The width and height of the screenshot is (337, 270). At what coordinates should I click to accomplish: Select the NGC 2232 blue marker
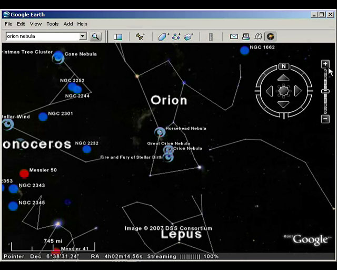[87, 149]
